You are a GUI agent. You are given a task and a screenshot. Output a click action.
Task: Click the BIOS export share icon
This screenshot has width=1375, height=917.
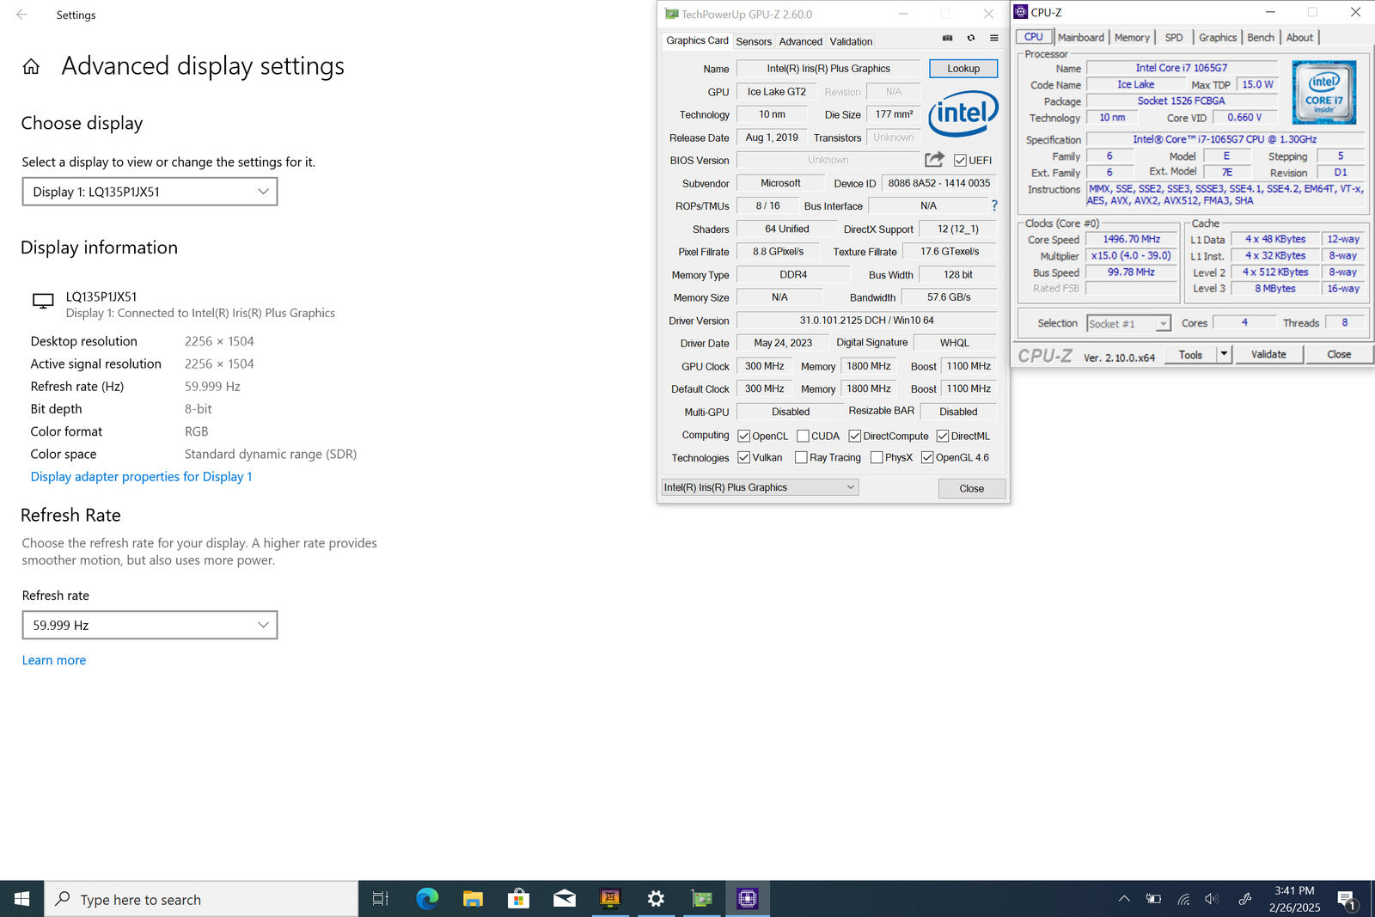click(934, 160)
